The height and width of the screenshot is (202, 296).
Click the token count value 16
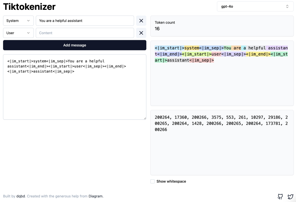click(157, 29)
